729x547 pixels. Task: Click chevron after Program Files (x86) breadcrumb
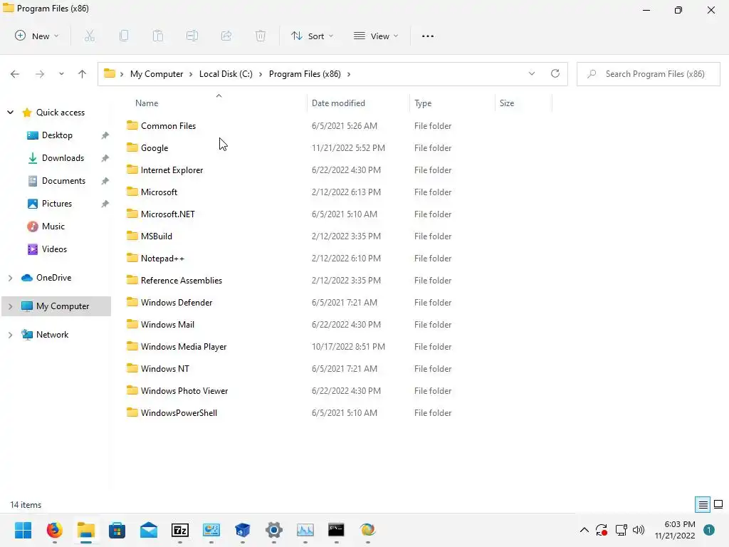[349, 74]
